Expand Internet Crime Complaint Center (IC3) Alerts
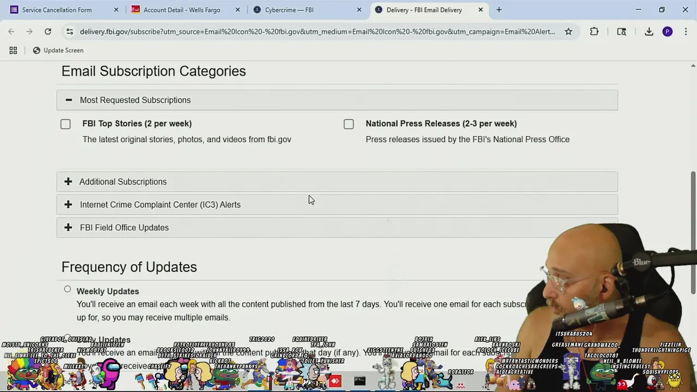The image size is (697, 392). pyautogui.click(x=337, y=205)
